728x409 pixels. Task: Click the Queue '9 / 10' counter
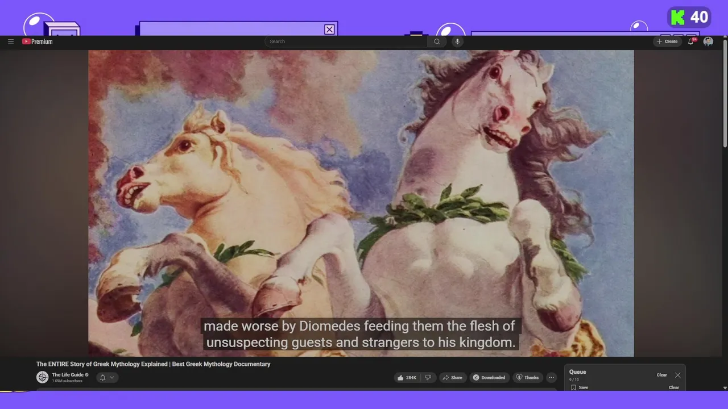point(574,379)
